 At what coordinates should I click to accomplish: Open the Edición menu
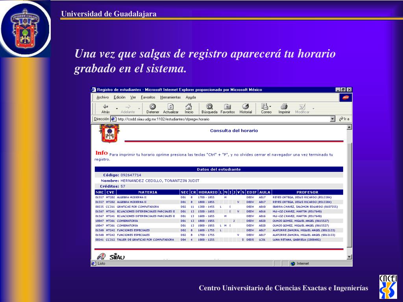pos(120,97)
